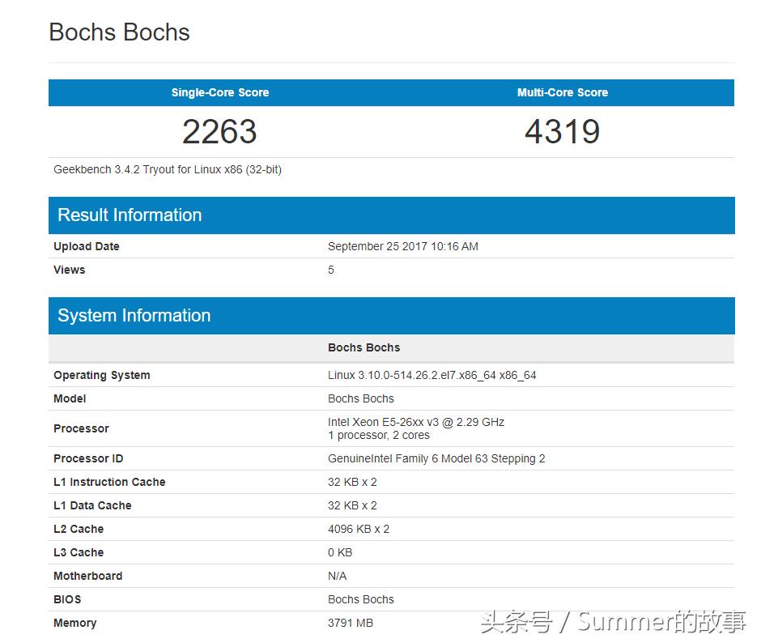The height and width of the screenshot is (643, 761).
Task: Click the Model row label
Action: 70,398
